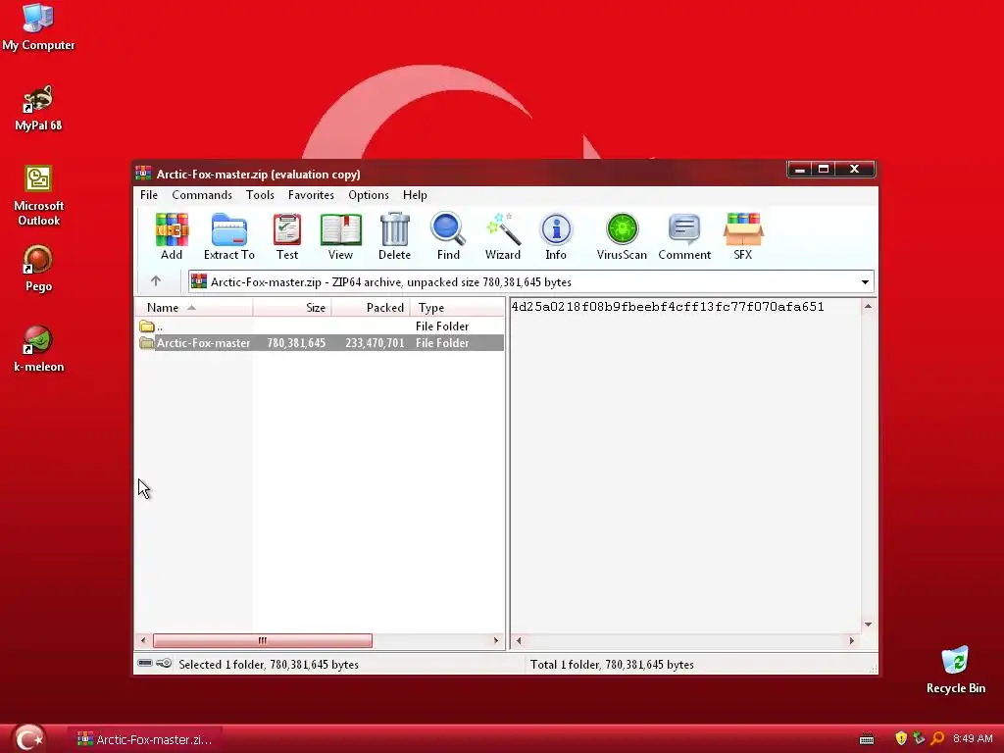Click the Add toolbar icon
Screen dimensions: 1004x753
(172, 236)
